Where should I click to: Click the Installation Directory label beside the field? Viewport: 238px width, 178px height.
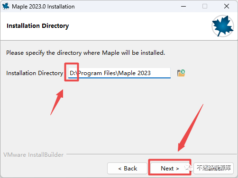pos(35,73)
